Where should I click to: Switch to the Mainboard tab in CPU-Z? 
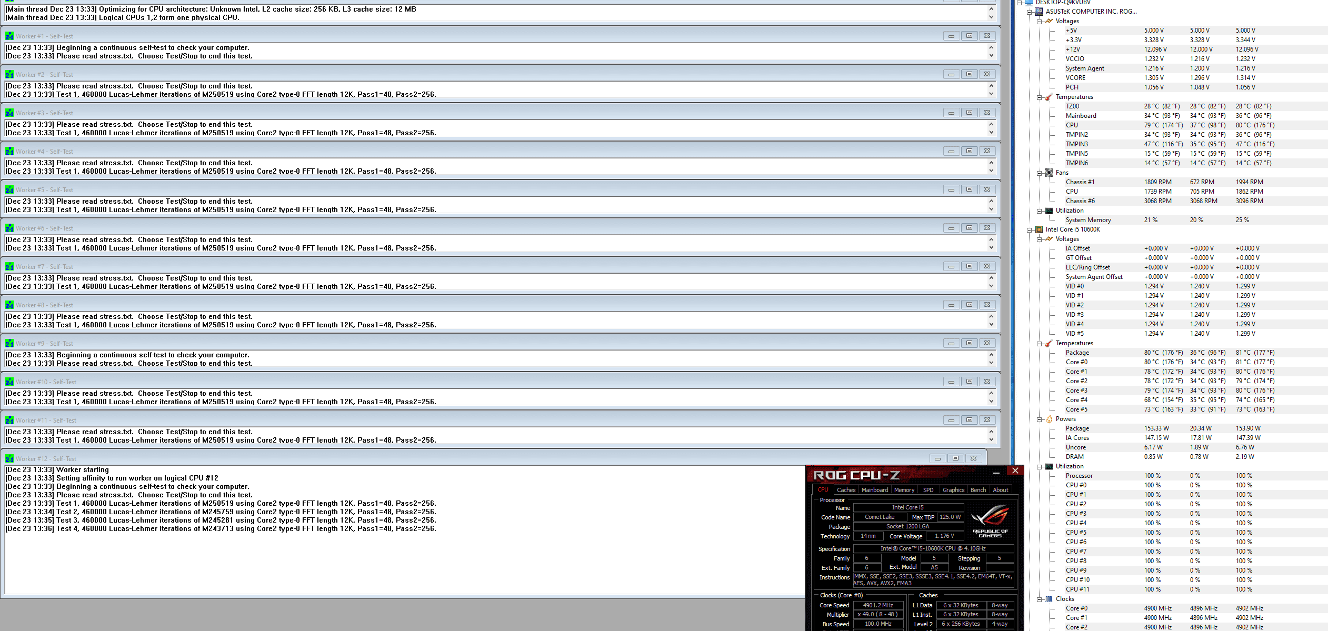click(875, 490)
